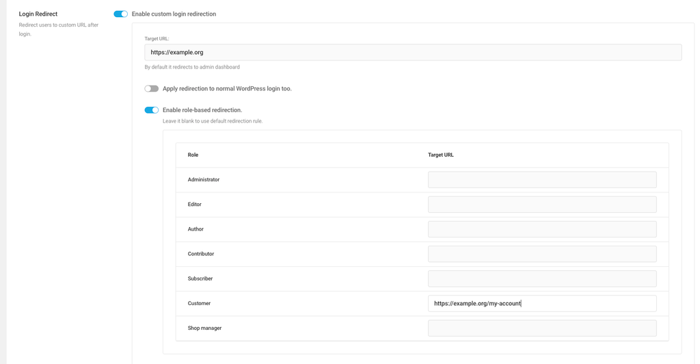This screenshot has width=700, height=364.
Task: Click the Administrator role label
Action: click(x=204, y=179)
